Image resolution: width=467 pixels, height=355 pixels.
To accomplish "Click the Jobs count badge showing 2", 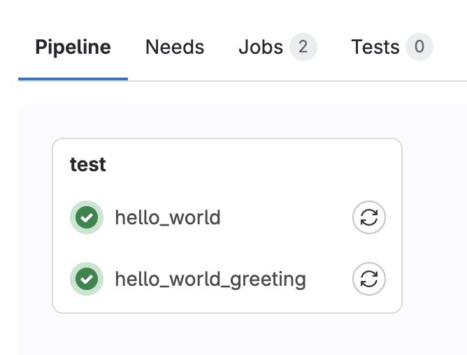I will [x=303, y=47].
